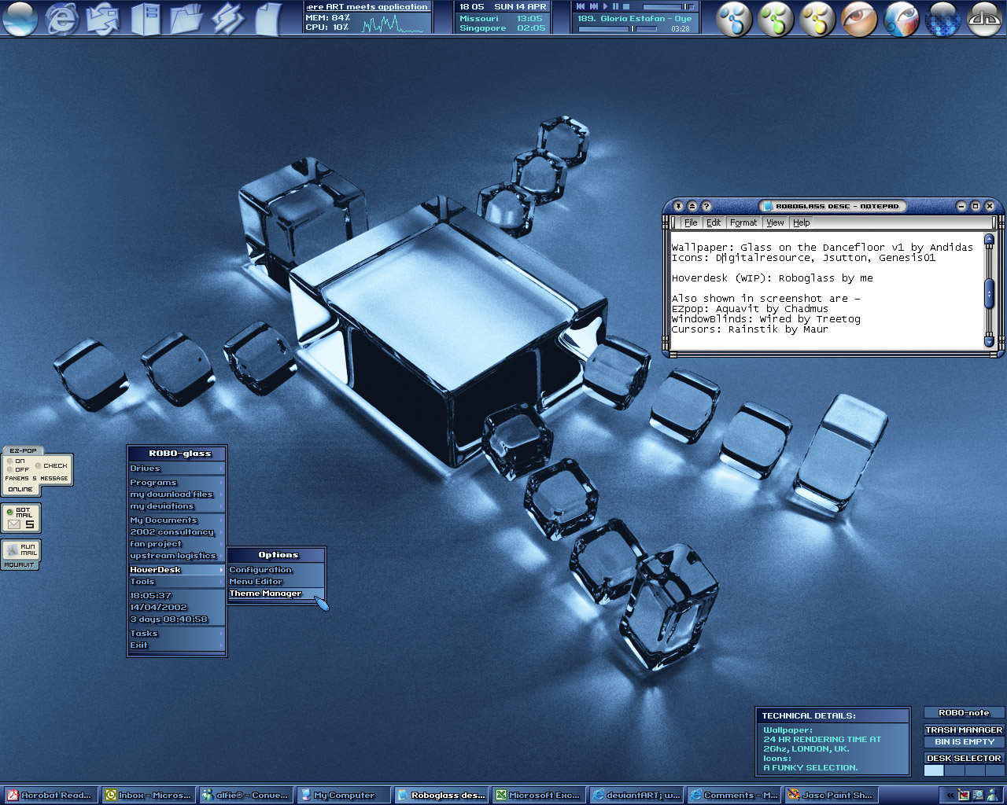Open Tasks in ROBO-glass menu
The height and width of the screenshot is (805, 1007).
click(x=176, y=634)
